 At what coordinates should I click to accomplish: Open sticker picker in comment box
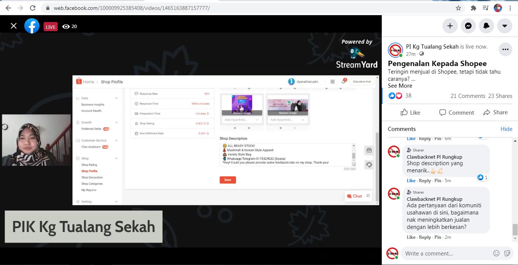click(507, 253)
